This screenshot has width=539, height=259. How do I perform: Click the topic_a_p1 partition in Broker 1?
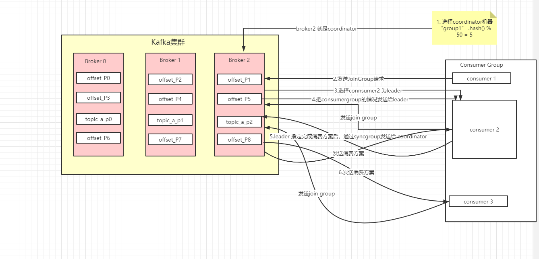pos(170,120)
